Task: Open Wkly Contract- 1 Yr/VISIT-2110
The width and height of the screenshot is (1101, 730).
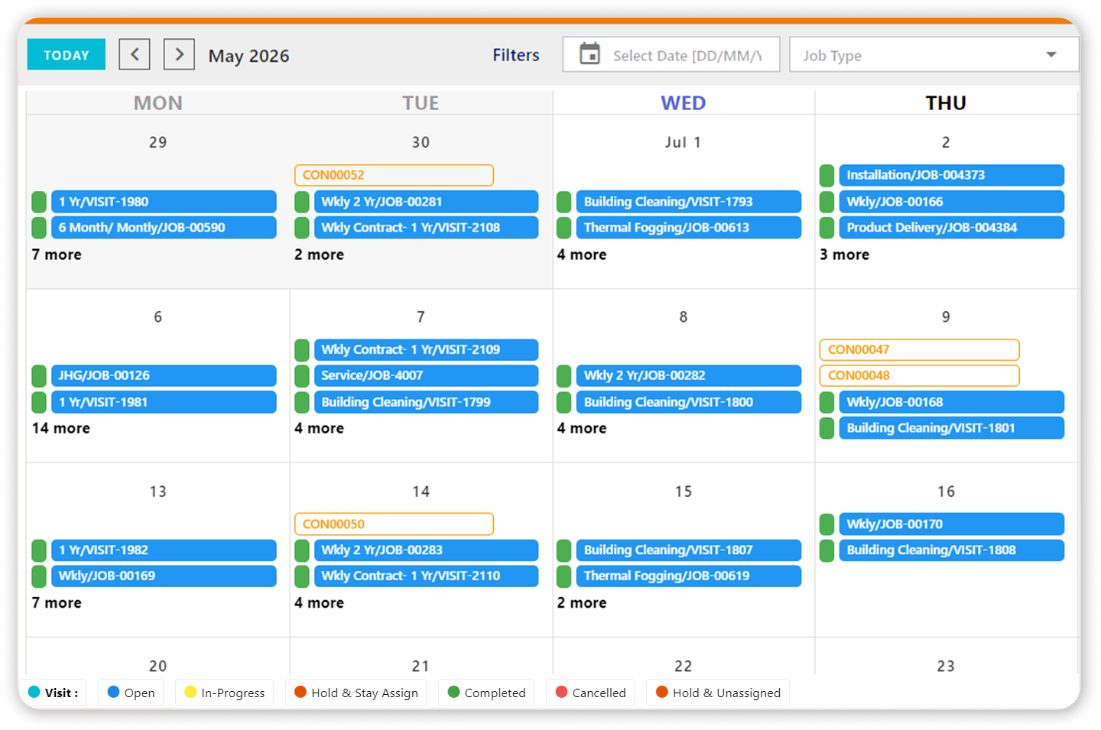Action: point(426,576)
